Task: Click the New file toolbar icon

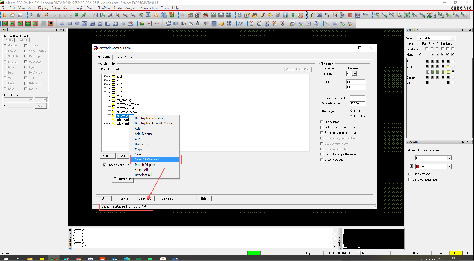Action: [x=5, y=15]
